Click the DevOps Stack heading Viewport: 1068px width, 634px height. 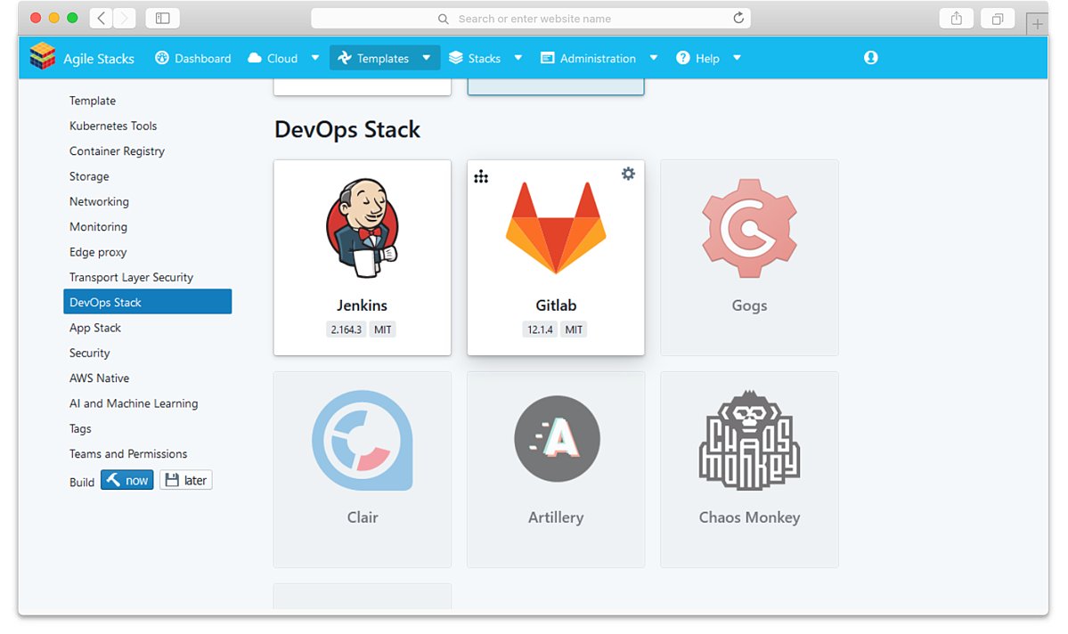click(x=347, y=129)
